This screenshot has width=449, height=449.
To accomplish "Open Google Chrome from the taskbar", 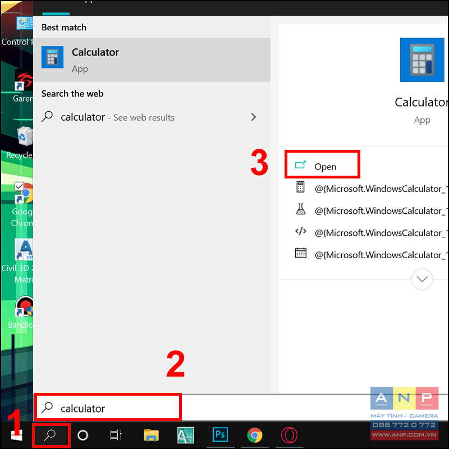I will click(x=255, y=436).
